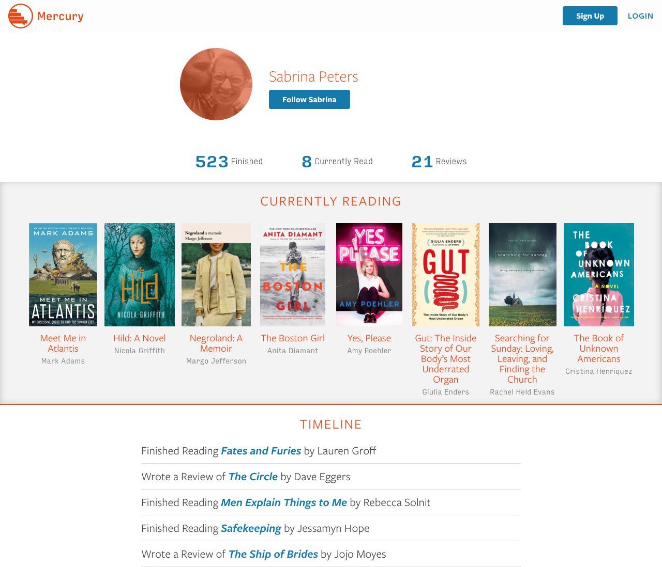The image size is (662, 567).
Task: Click the 'Hild: A Novel' title link
Action: point(140,338)
